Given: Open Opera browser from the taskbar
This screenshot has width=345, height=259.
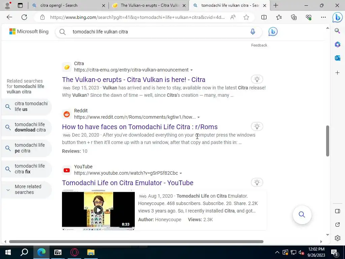Looking at the screenshot, I should click(x=74, y=252).
